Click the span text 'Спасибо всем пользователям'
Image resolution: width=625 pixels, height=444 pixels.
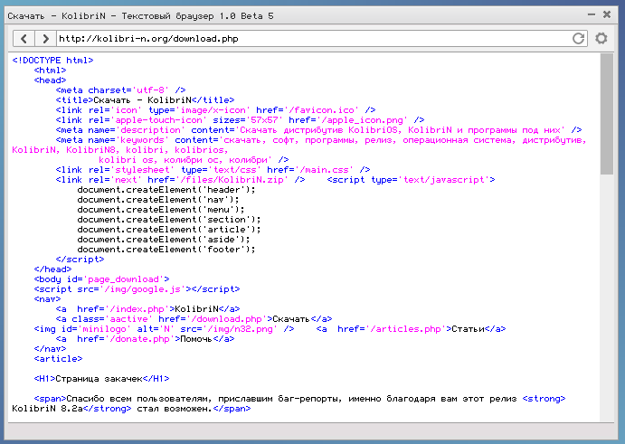coord(137,399)
